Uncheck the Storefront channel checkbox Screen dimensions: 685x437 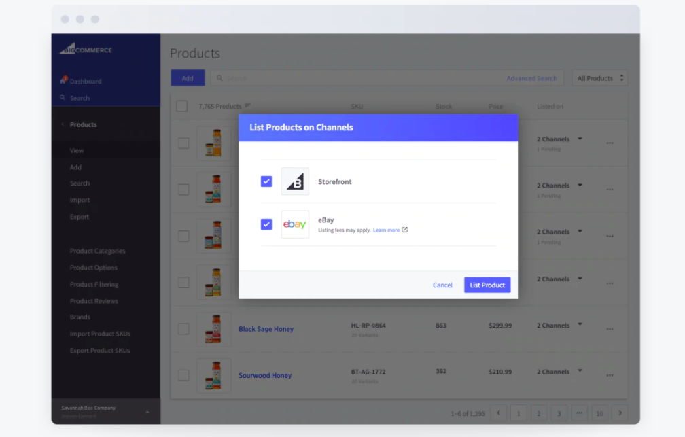click(266, 181)
